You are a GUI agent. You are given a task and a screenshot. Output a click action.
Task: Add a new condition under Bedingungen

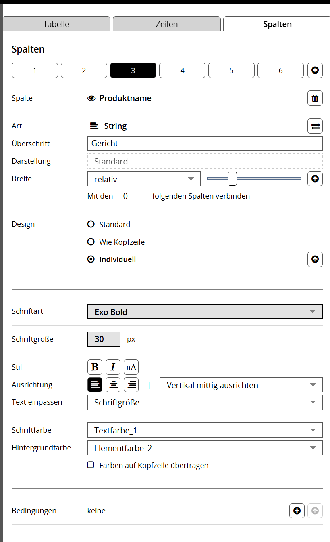click(x=297, y=511)
